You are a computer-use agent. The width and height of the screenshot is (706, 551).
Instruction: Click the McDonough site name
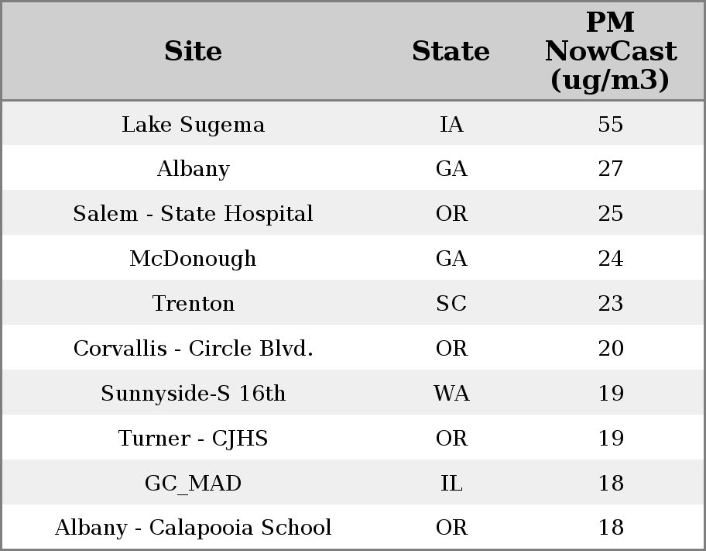tap(193, 258)
